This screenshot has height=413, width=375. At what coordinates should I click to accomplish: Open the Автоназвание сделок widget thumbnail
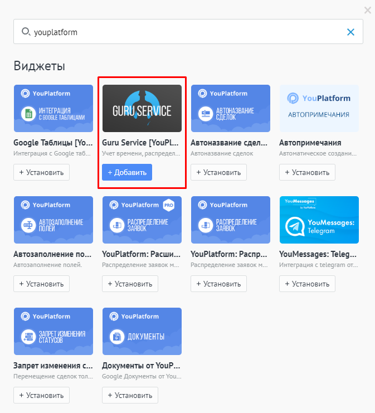pos(231,108)
